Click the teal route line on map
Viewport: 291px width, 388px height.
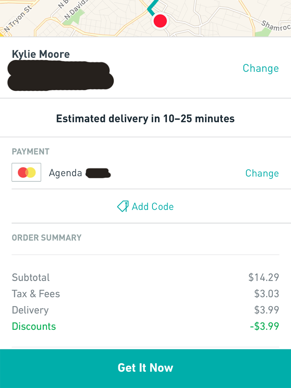[x=153, y=6]
